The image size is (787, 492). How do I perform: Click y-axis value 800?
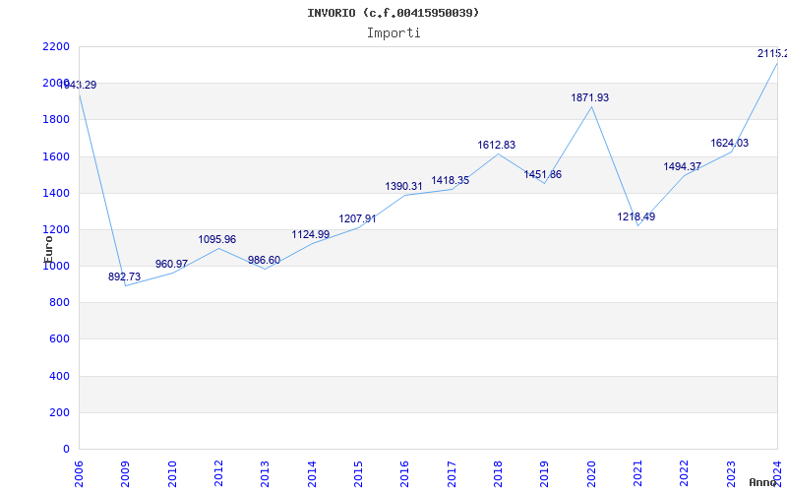60,303
